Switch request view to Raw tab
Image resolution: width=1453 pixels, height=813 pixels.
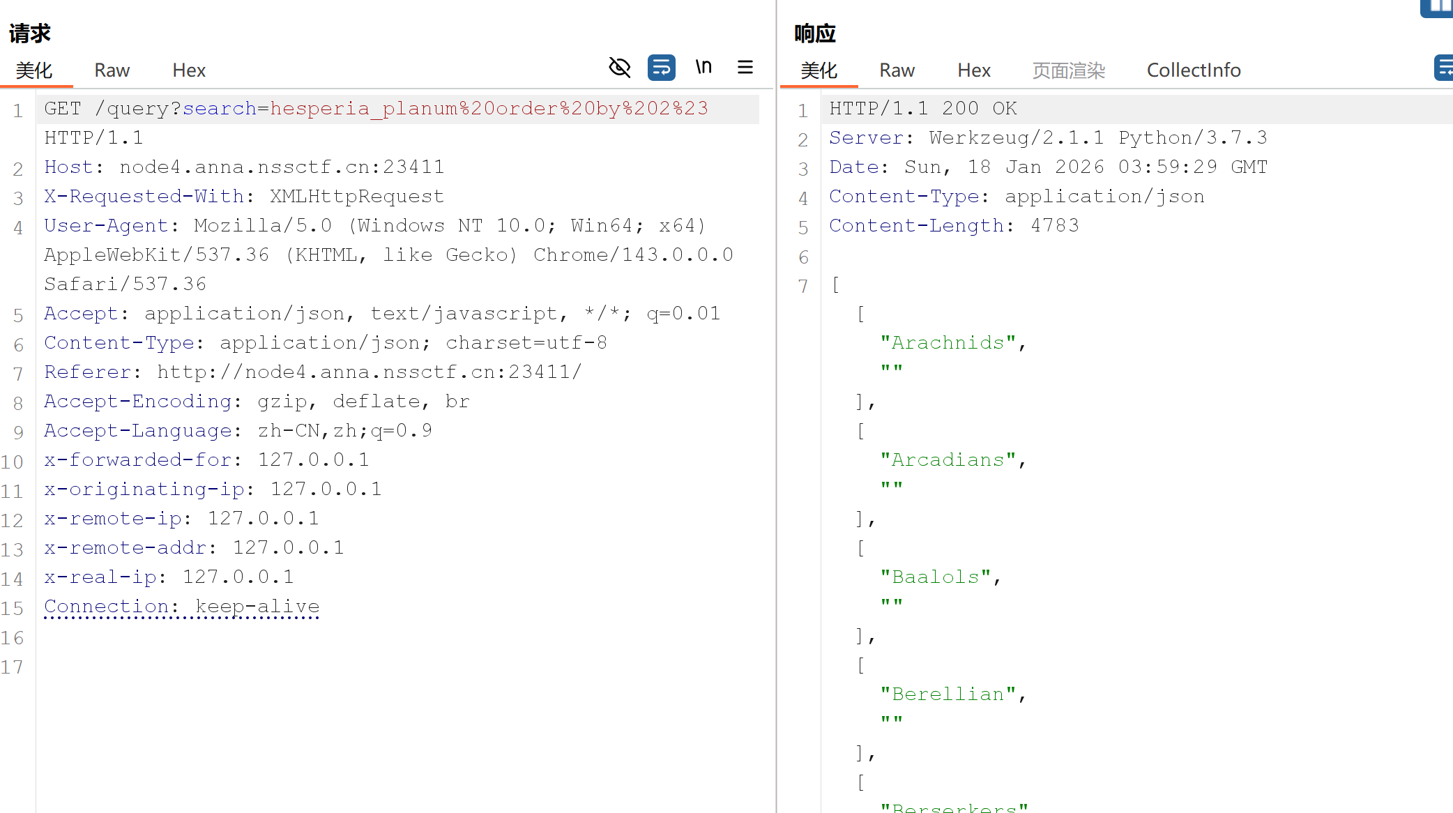(112, 70)
